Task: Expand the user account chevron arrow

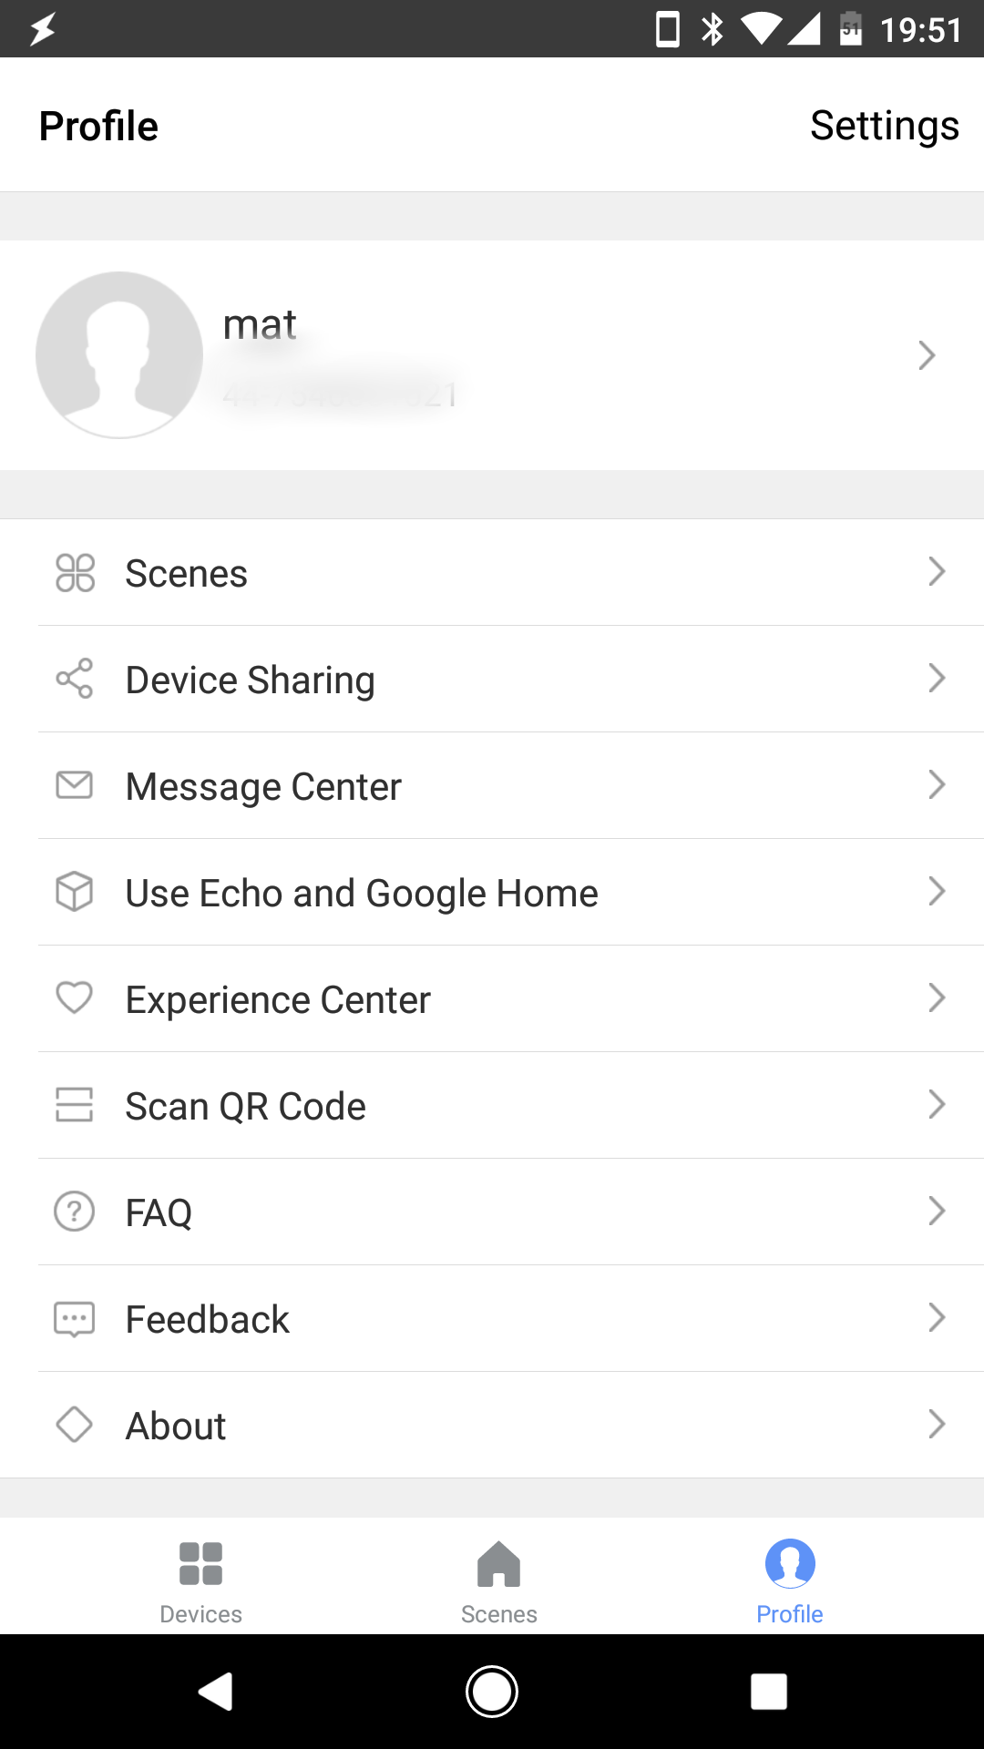Action: click(x=927, y=355)
